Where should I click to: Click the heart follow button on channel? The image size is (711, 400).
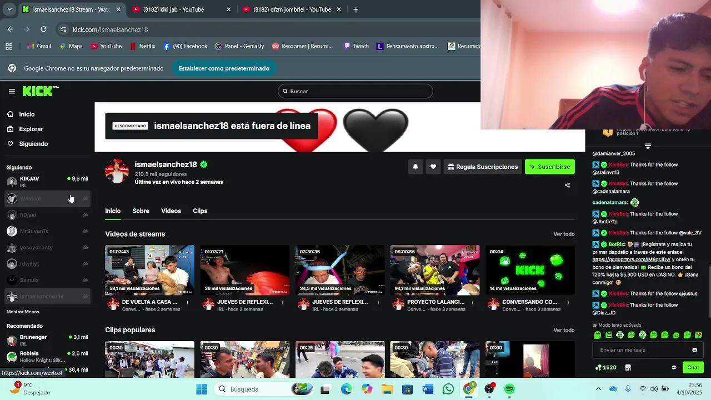click(433, 167)
